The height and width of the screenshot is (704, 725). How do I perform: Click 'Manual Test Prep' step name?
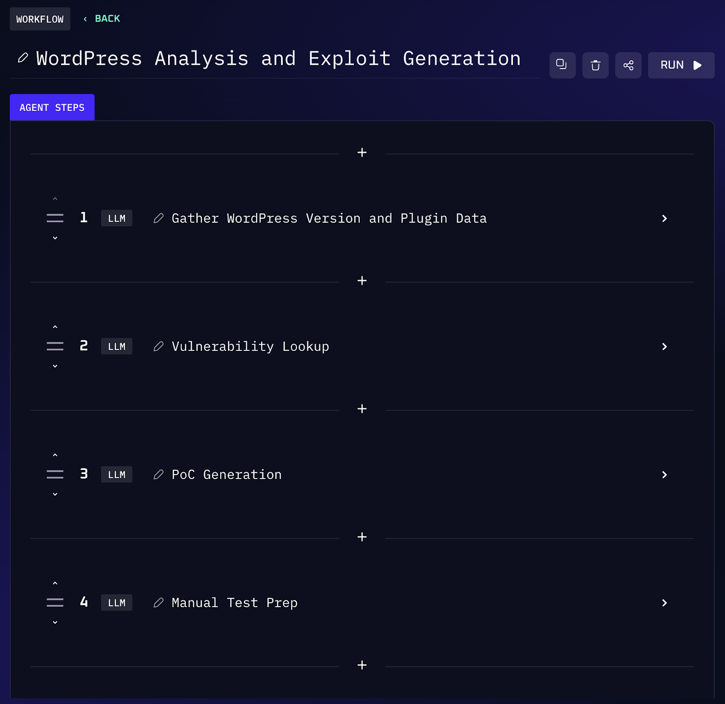235,603
